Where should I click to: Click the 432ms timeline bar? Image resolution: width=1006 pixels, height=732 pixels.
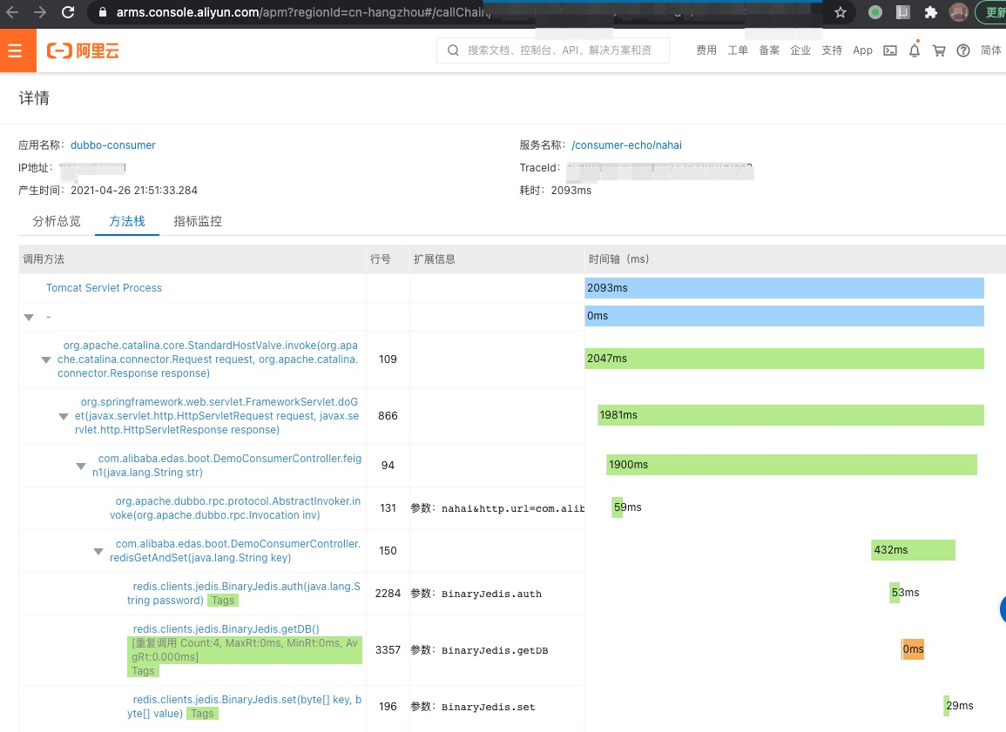pos(913,550)
